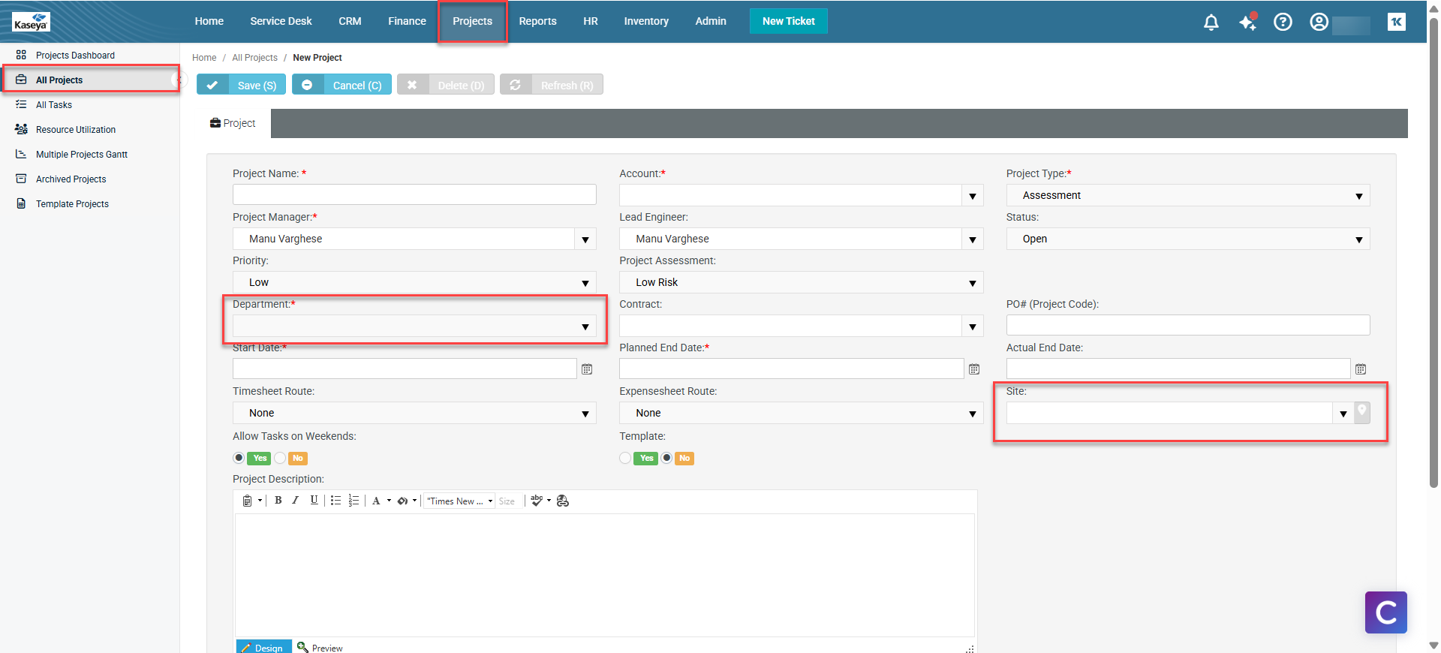1441x653 pixels.
Task: Open the sparkle AI assistant icon
Action: 1247,23
